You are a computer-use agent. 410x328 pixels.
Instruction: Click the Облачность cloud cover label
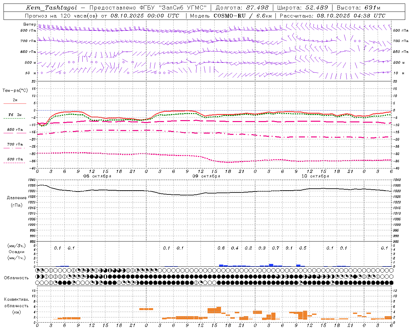point(16,278)
